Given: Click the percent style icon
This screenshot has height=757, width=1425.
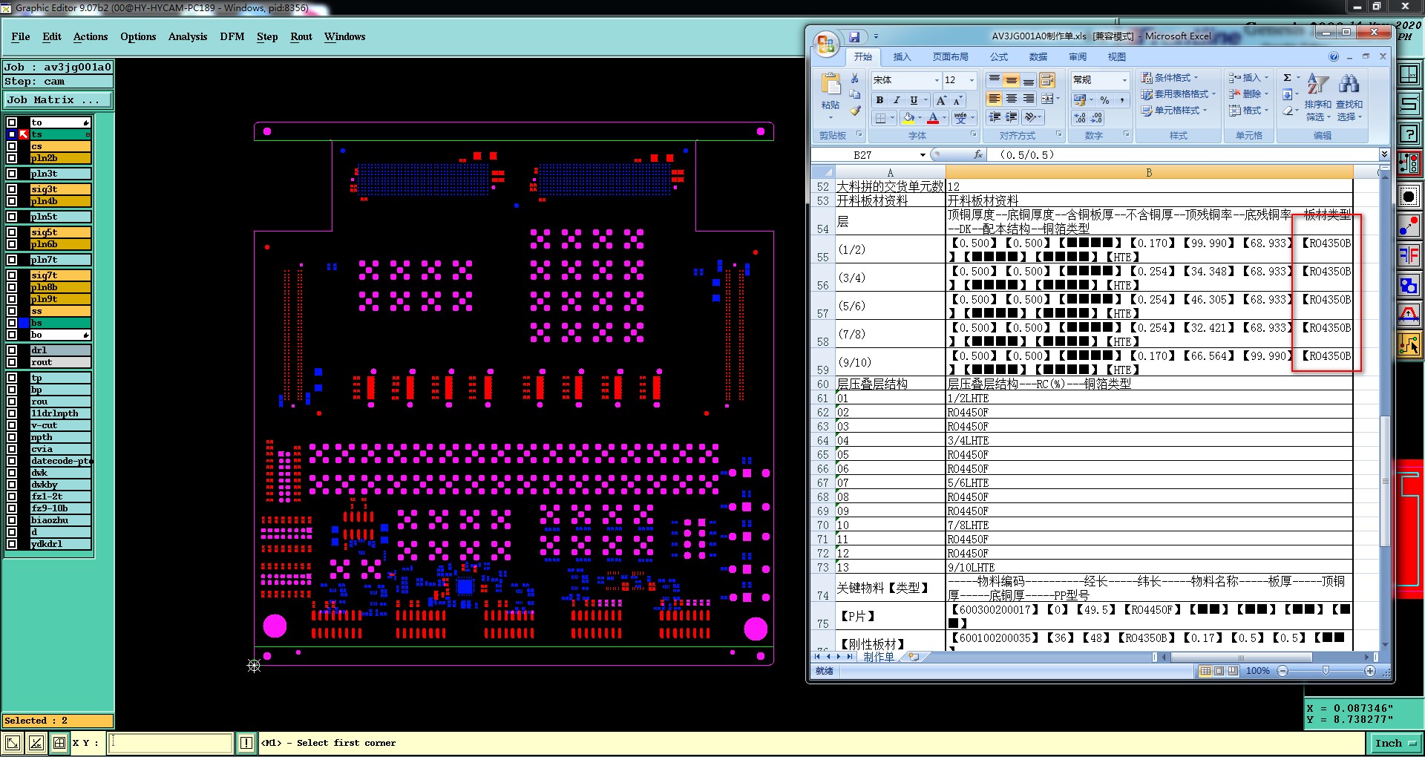Looking at the screenshot, I should click(x=1104, y=100).
